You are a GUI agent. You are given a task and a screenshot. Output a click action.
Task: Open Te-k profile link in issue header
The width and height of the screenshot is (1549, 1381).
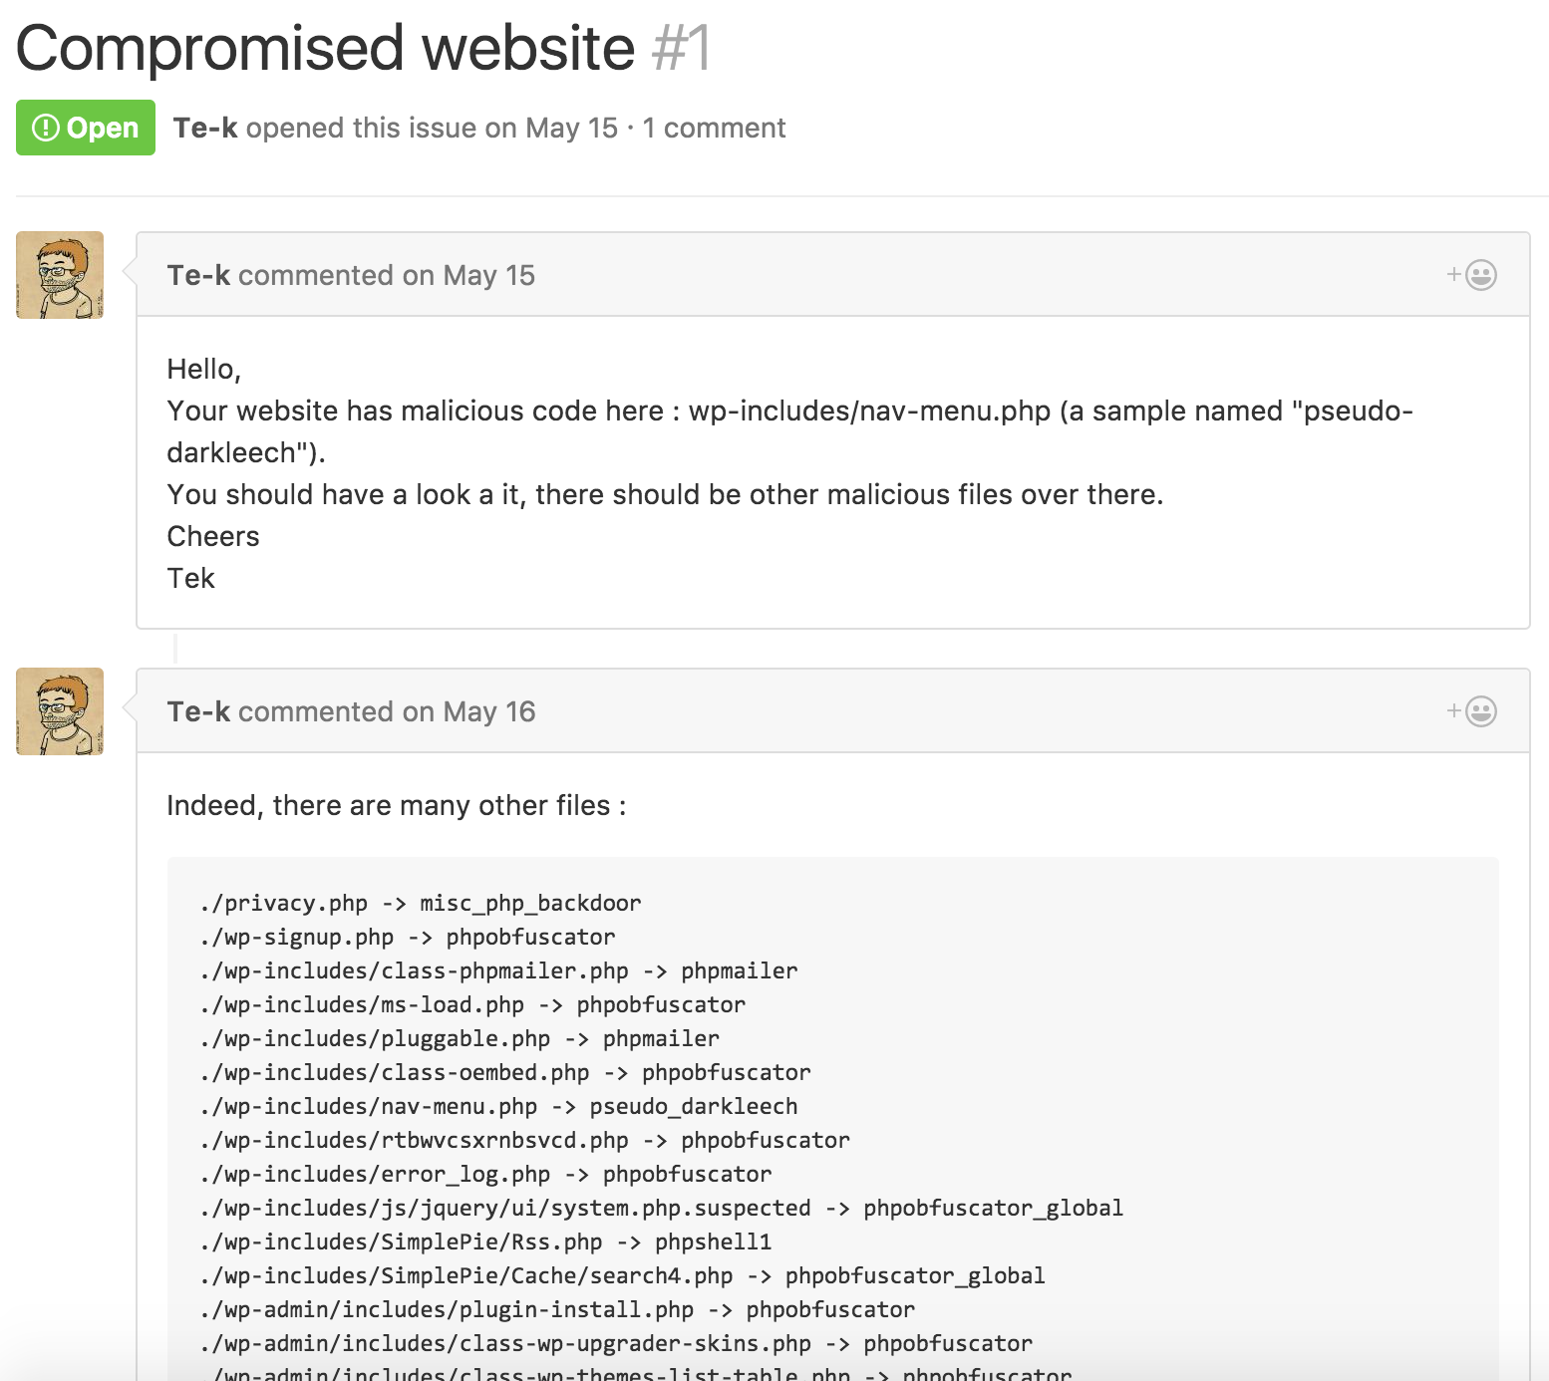[204, 128]
